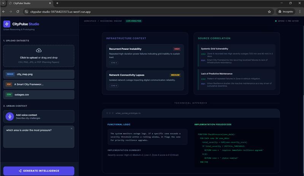The width and height of the screenshot is (304, 176).
Task: Click the MEDIUM severity badge
Action: coord(175,75)
